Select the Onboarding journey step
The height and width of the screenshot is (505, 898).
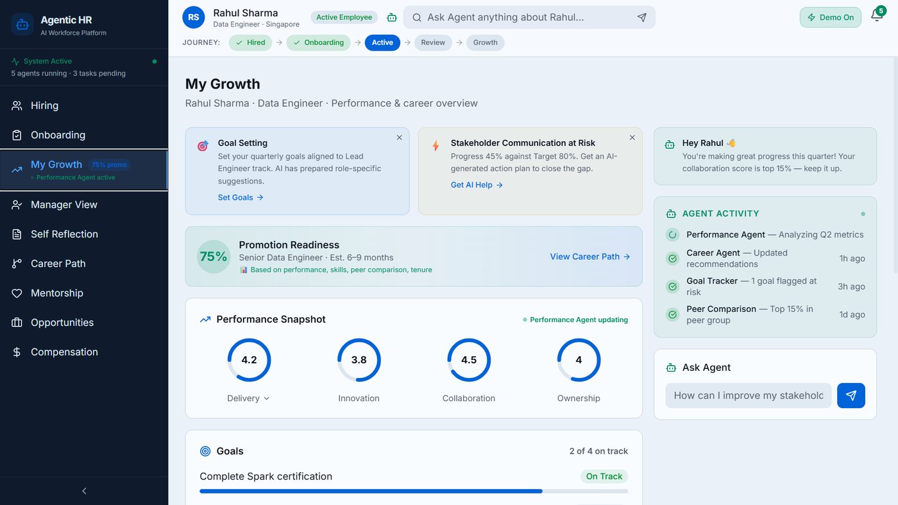point(319,43)
